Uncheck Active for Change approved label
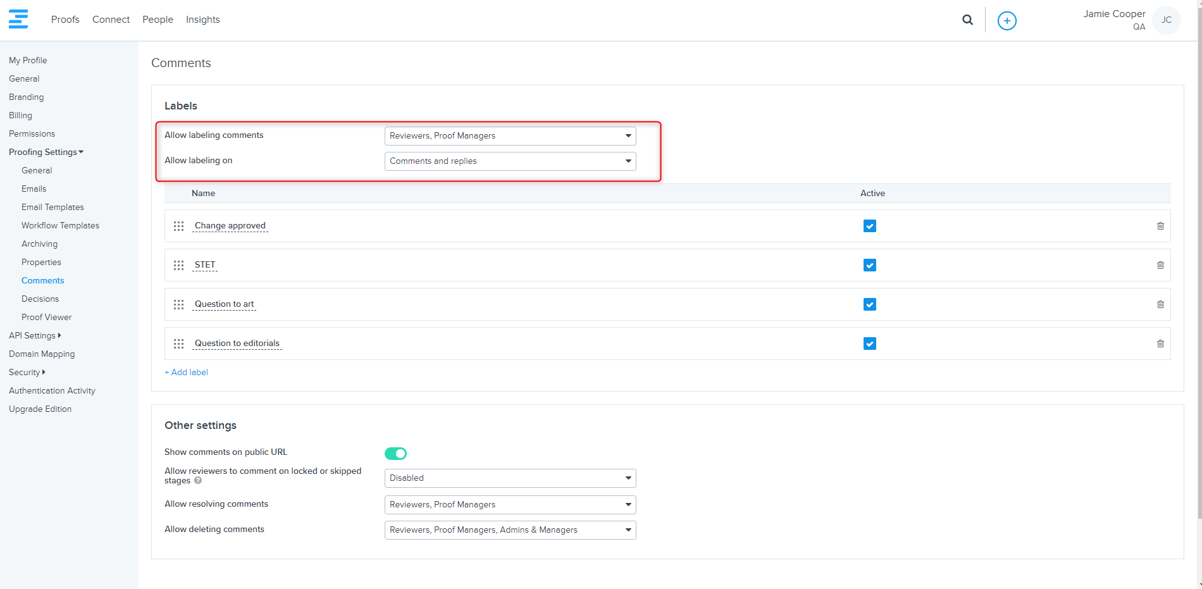1202x589 pixels. coord(869,226)
